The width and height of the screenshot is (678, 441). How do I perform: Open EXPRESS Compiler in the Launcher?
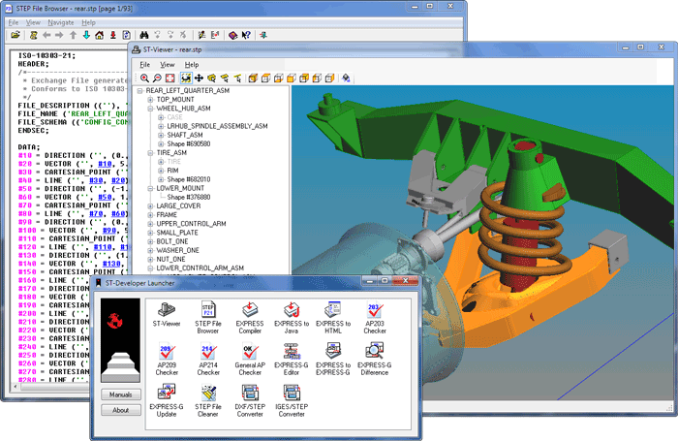[250, 317]
